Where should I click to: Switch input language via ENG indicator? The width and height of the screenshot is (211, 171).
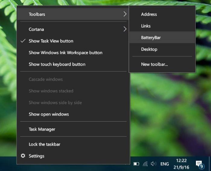coord(165,164)
